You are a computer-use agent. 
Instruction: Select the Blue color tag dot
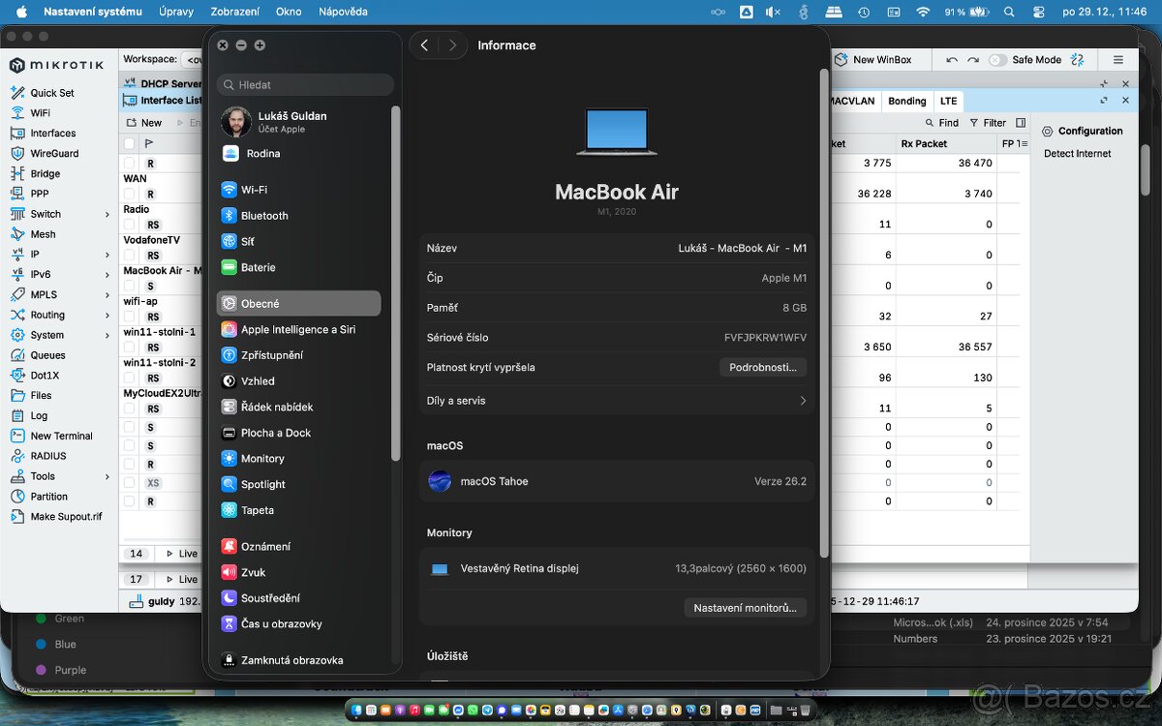(41, 644)
